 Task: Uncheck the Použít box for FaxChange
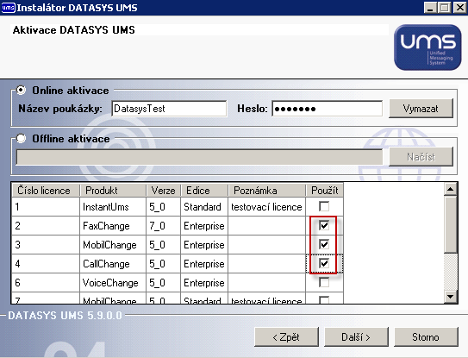pyautogui.click(x=324, y=225)
